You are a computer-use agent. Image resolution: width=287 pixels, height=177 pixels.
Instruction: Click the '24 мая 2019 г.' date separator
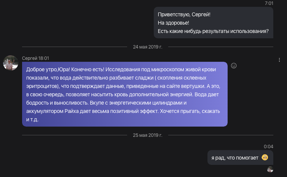tap(148, 47)
